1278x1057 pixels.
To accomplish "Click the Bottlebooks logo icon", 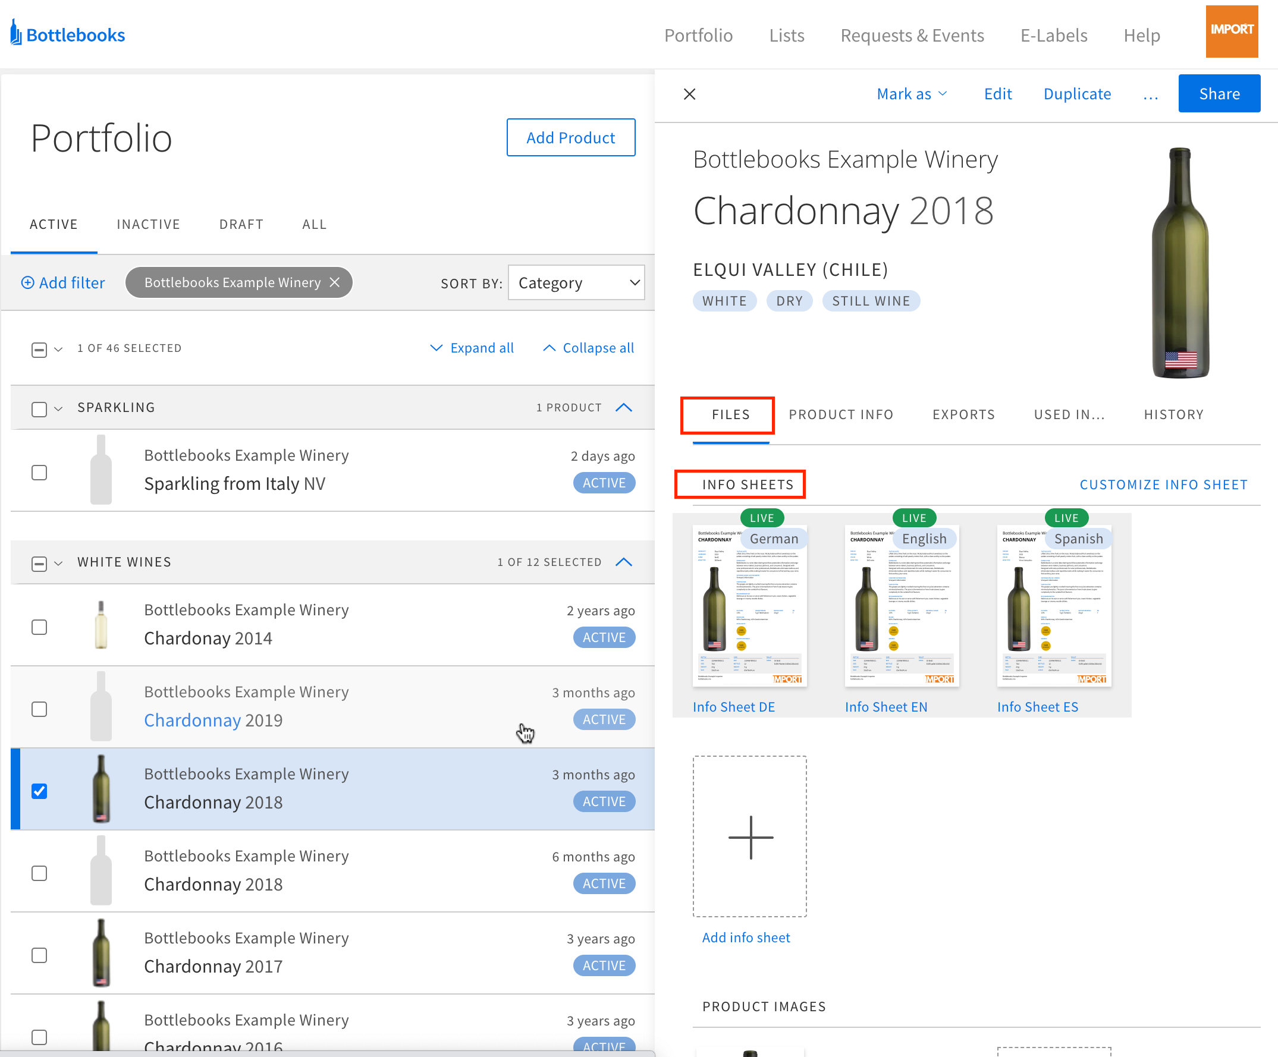I will pyautogui.click(x=16, y=32).
